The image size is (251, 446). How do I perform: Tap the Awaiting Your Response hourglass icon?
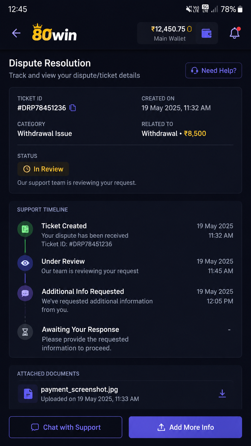point(25,332)
